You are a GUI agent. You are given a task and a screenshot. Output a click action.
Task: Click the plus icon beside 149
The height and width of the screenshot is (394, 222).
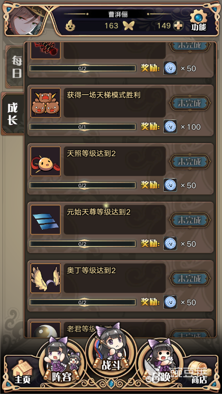click(178, 26)
